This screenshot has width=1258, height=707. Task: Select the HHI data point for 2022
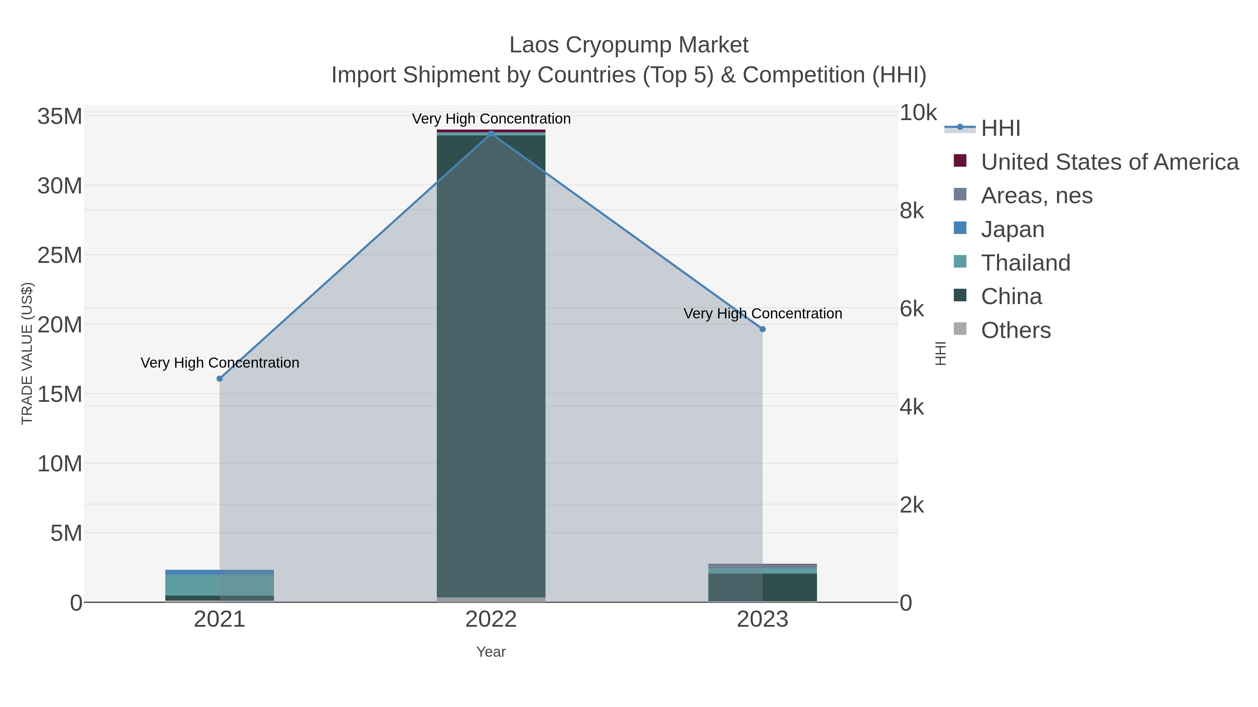pos(491,134)
